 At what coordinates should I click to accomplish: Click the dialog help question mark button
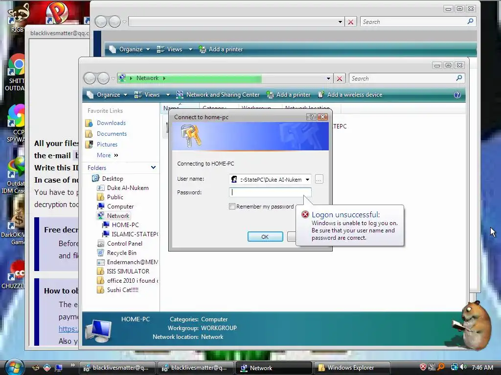point(311,117)
